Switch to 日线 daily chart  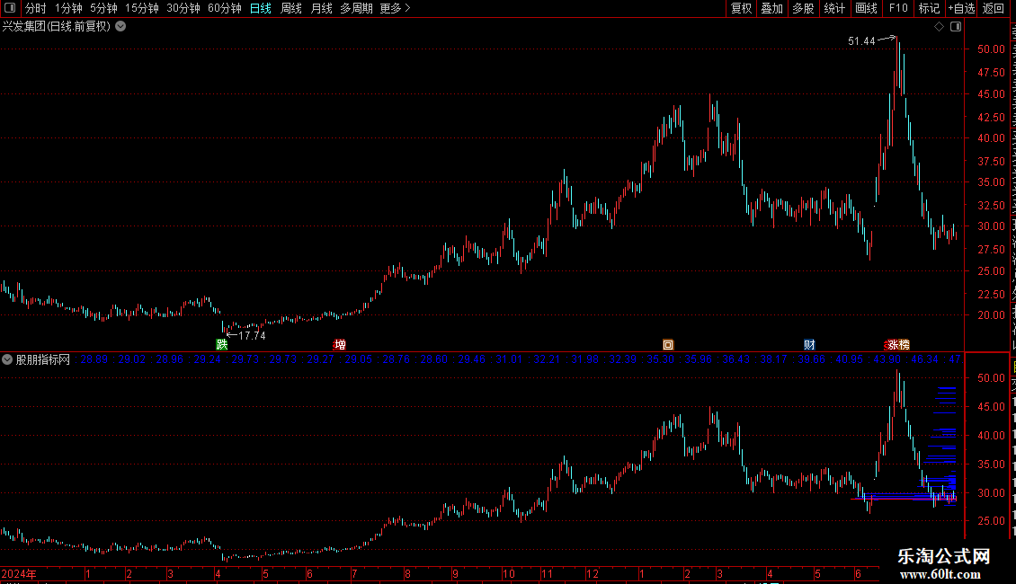point(261,8)
